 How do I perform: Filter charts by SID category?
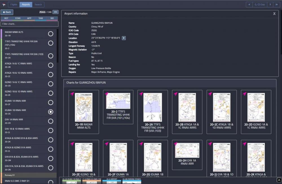[x=52, y=18]
